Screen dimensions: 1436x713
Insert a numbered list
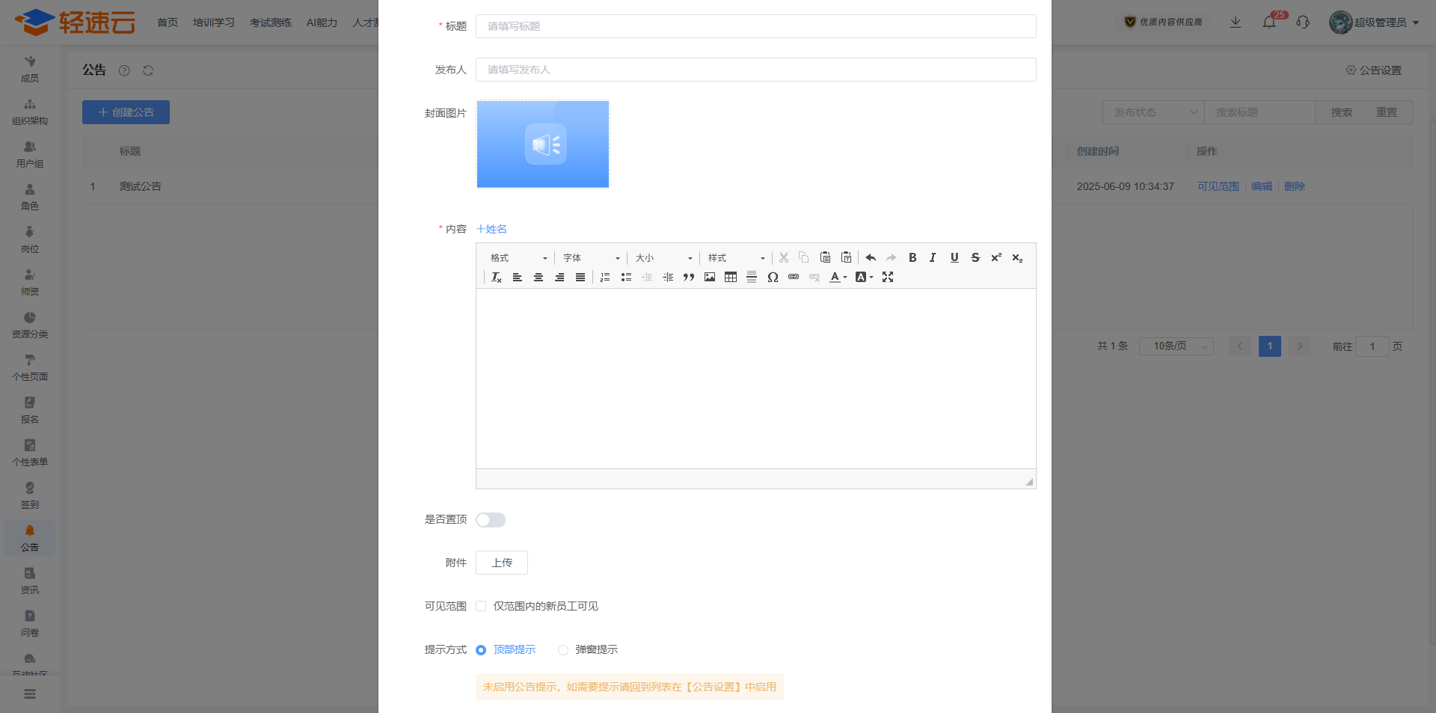pos(605,277)
